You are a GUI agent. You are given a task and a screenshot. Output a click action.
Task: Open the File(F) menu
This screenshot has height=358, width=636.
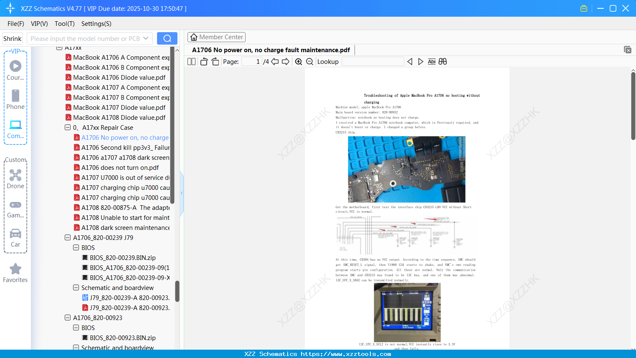click(16, 24)
